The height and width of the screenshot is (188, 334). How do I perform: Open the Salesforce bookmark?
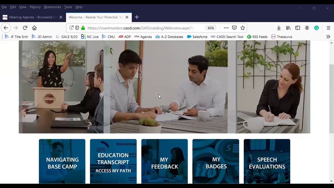pos(197,37)
